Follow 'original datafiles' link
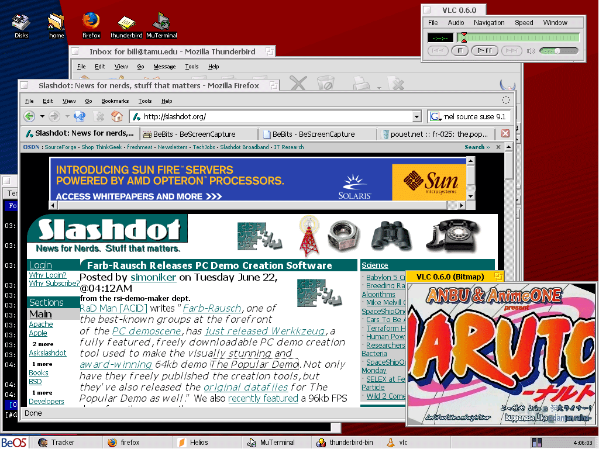The height and width of the screenshot is (449, 599). [246, 387]
